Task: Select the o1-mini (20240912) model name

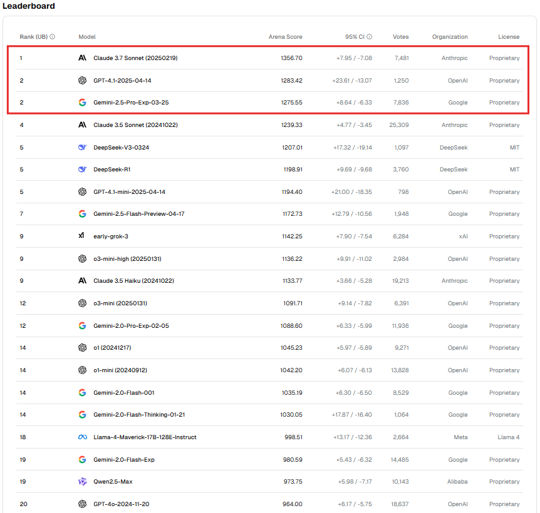Action: point(120,370)
